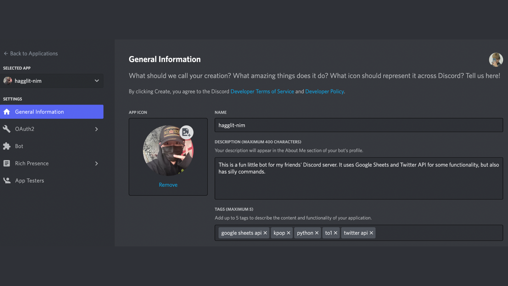508x286 pixels.
Task: Click the twitter api tag text
Action: (356, 233)
